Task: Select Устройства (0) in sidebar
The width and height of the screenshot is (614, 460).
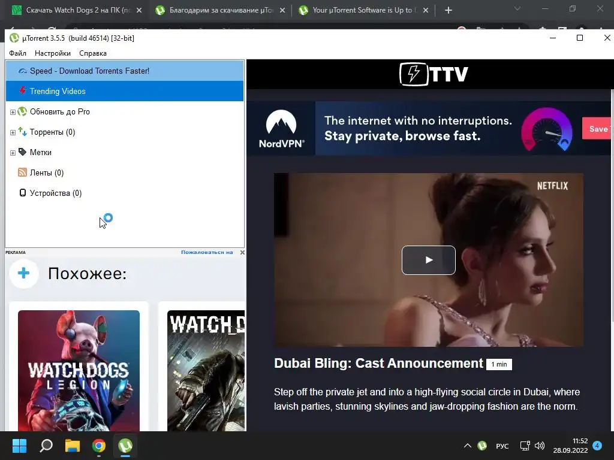Action: 56,193
